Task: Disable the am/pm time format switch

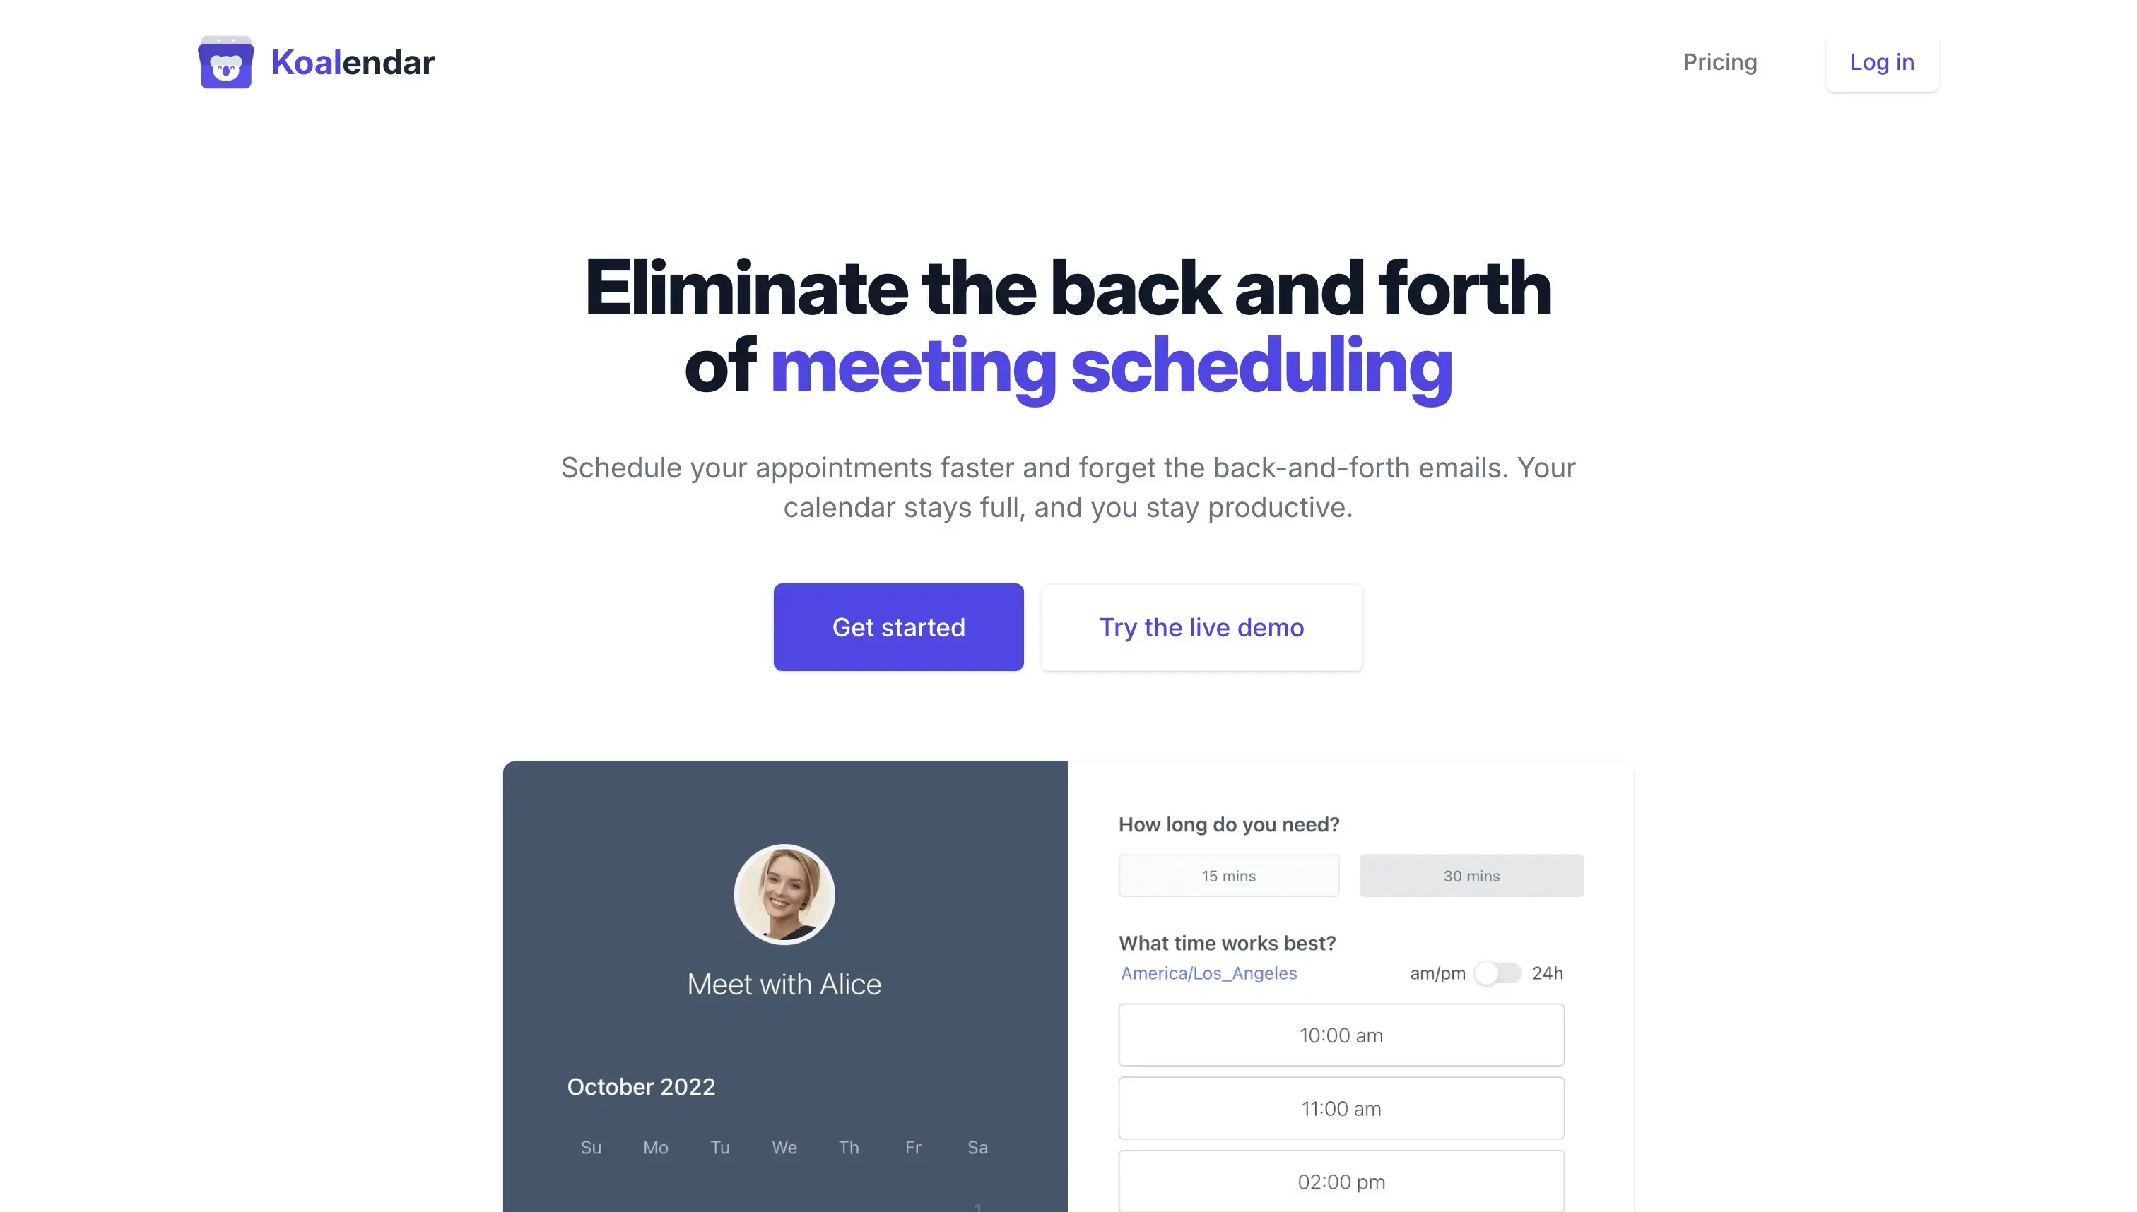Action: (x=1495, y=973)
